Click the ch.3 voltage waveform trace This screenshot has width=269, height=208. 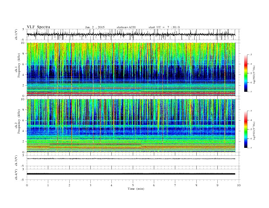131,159
